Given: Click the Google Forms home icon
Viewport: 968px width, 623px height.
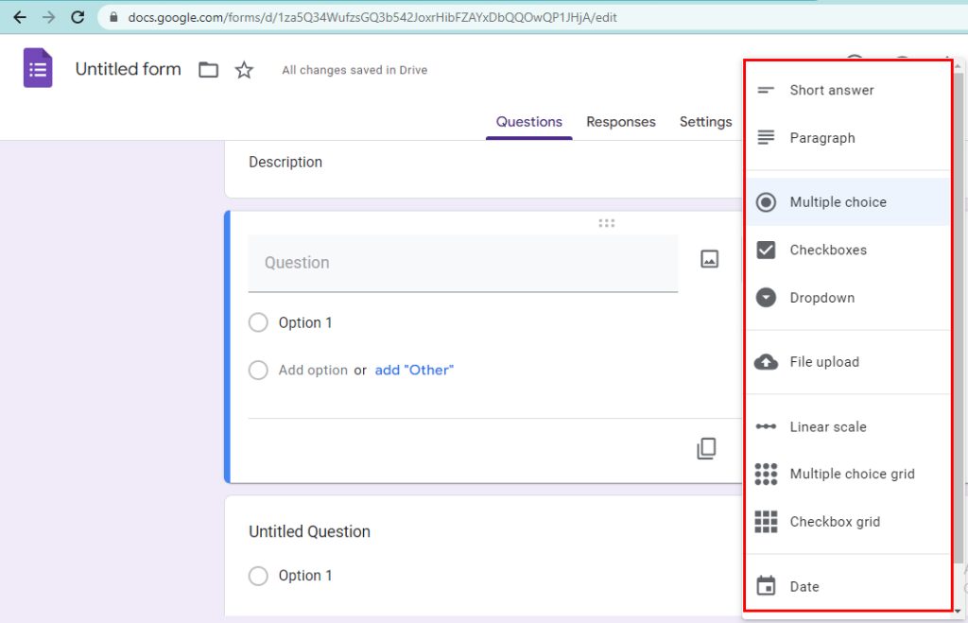Looking at the screenshot, I should (38, 69).
